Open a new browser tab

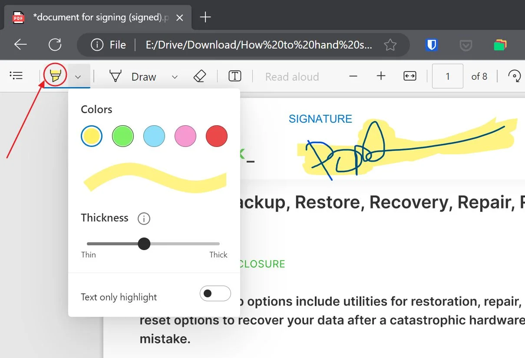pos(205,17)
